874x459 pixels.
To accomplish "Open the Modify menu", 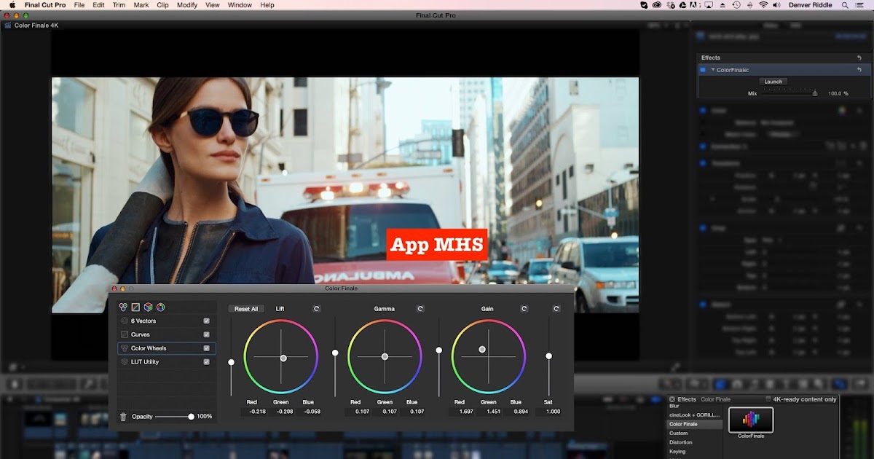I will click(187, 5).
